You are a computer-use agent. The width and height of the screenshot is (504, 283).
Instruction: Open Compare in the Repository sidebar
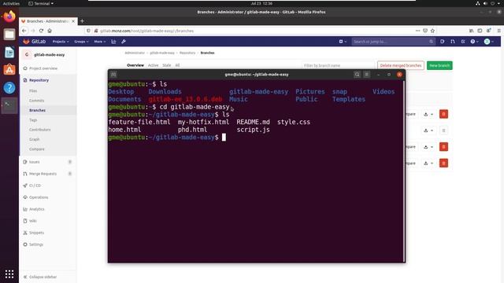(x=37, y=149)
